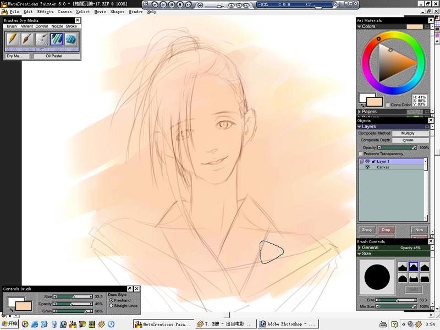Collapse the Size brush controls section
Image resolution: width=440 pixels, height=330 pixels.
[359, 254]
